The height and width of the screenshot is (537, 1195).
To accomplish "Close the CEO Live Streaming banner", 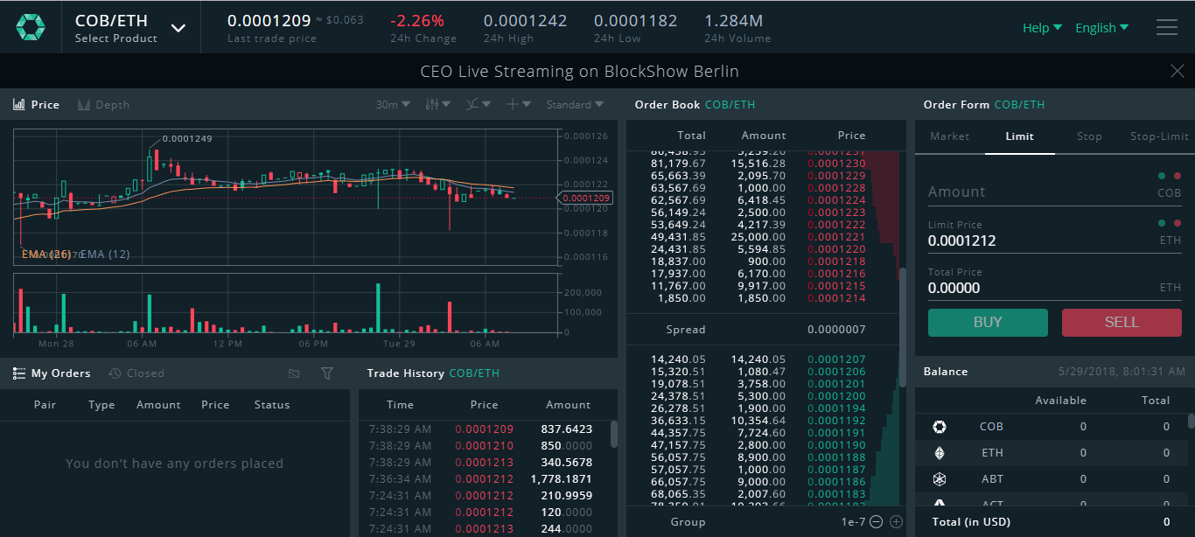I will point(1178,71).
